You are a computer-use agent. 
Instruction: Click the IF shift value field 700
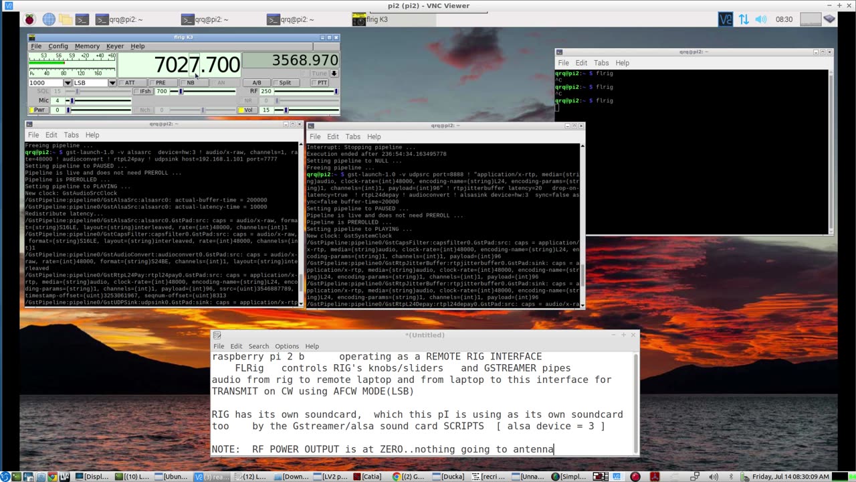163,92
